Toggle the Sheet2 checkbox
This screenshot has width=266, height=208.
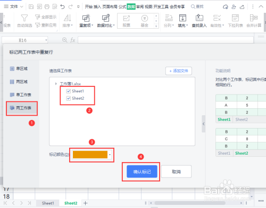click(69, 98)
